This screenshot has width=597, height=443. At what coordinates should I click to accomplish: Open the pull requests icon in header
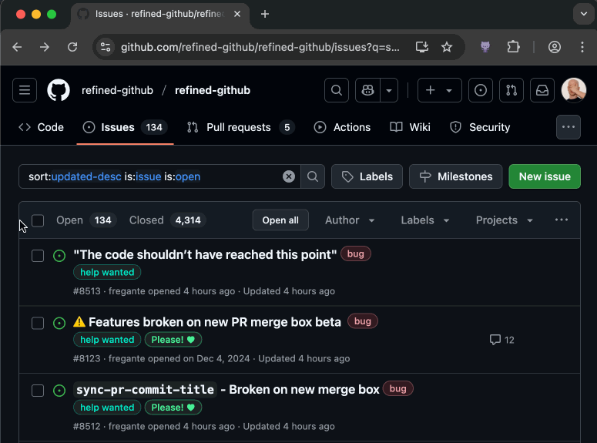(x=511, y=90)
